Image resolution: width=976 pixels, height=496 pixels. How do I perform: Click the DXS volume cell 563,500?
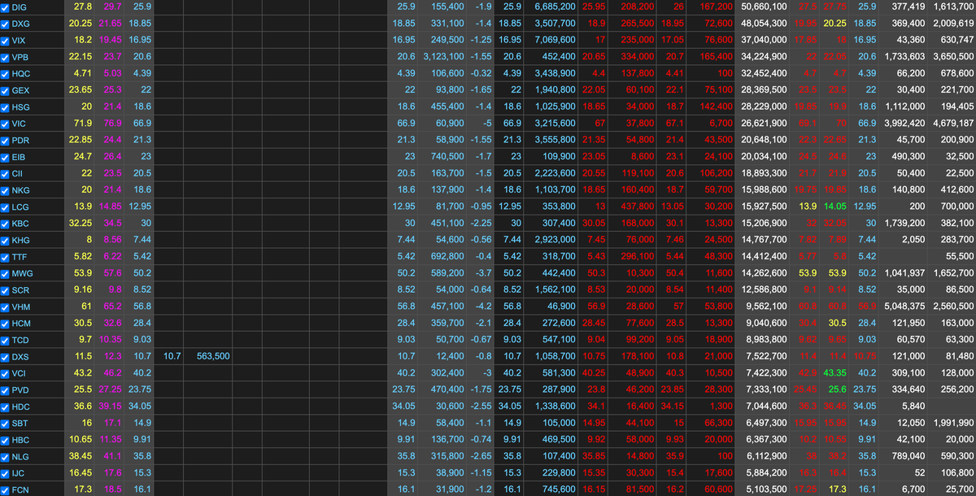pos(212,356)
